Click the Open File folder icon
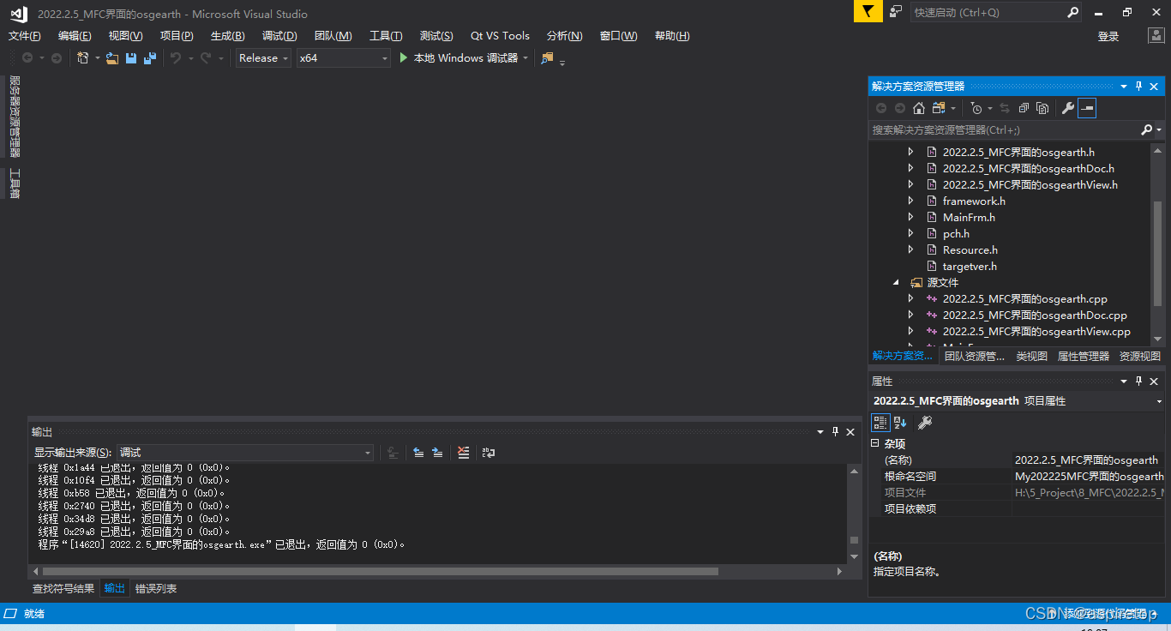This screenshot has height=631, width=1171. 112,57
